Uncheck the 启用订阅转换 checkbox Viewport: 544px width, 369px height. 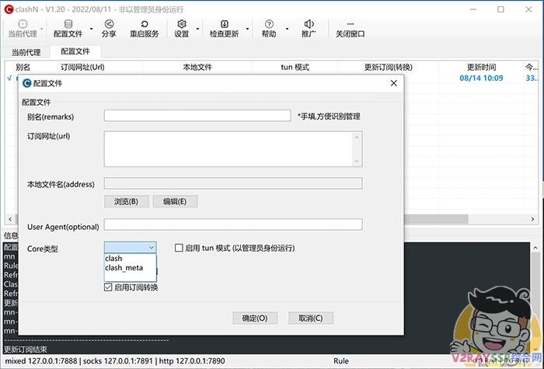pyautogui.click(x=108, y=287)
